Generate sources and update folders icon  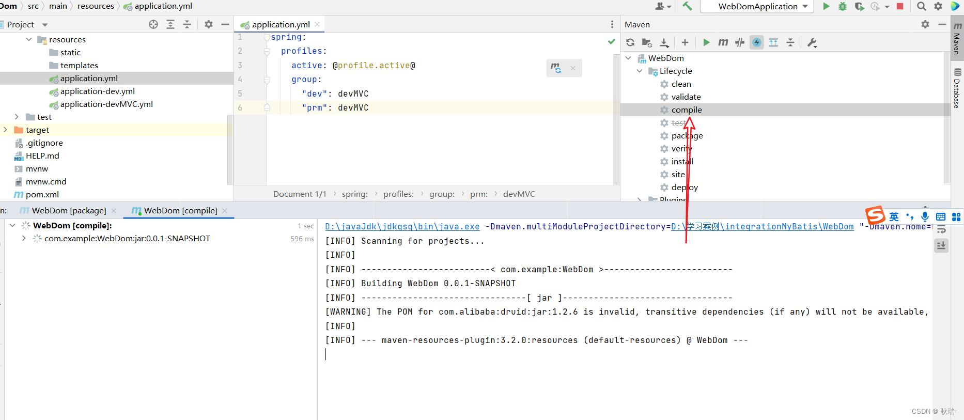coord(647,42)
